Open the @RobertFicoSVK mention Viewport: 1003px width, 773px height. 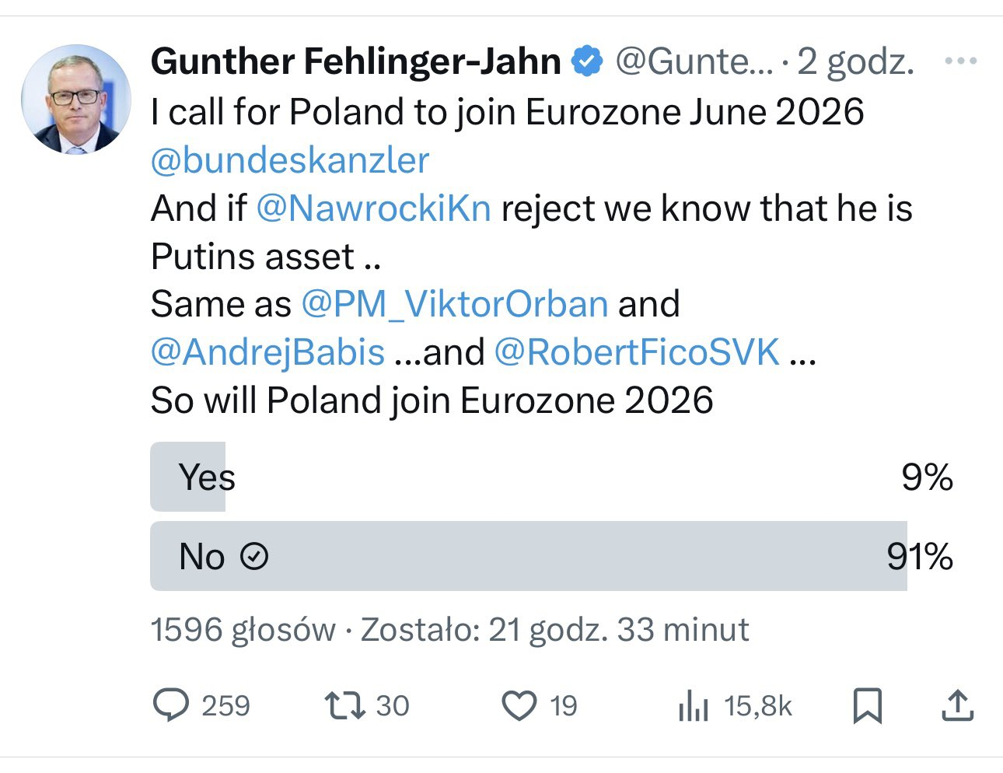[637, 352]
